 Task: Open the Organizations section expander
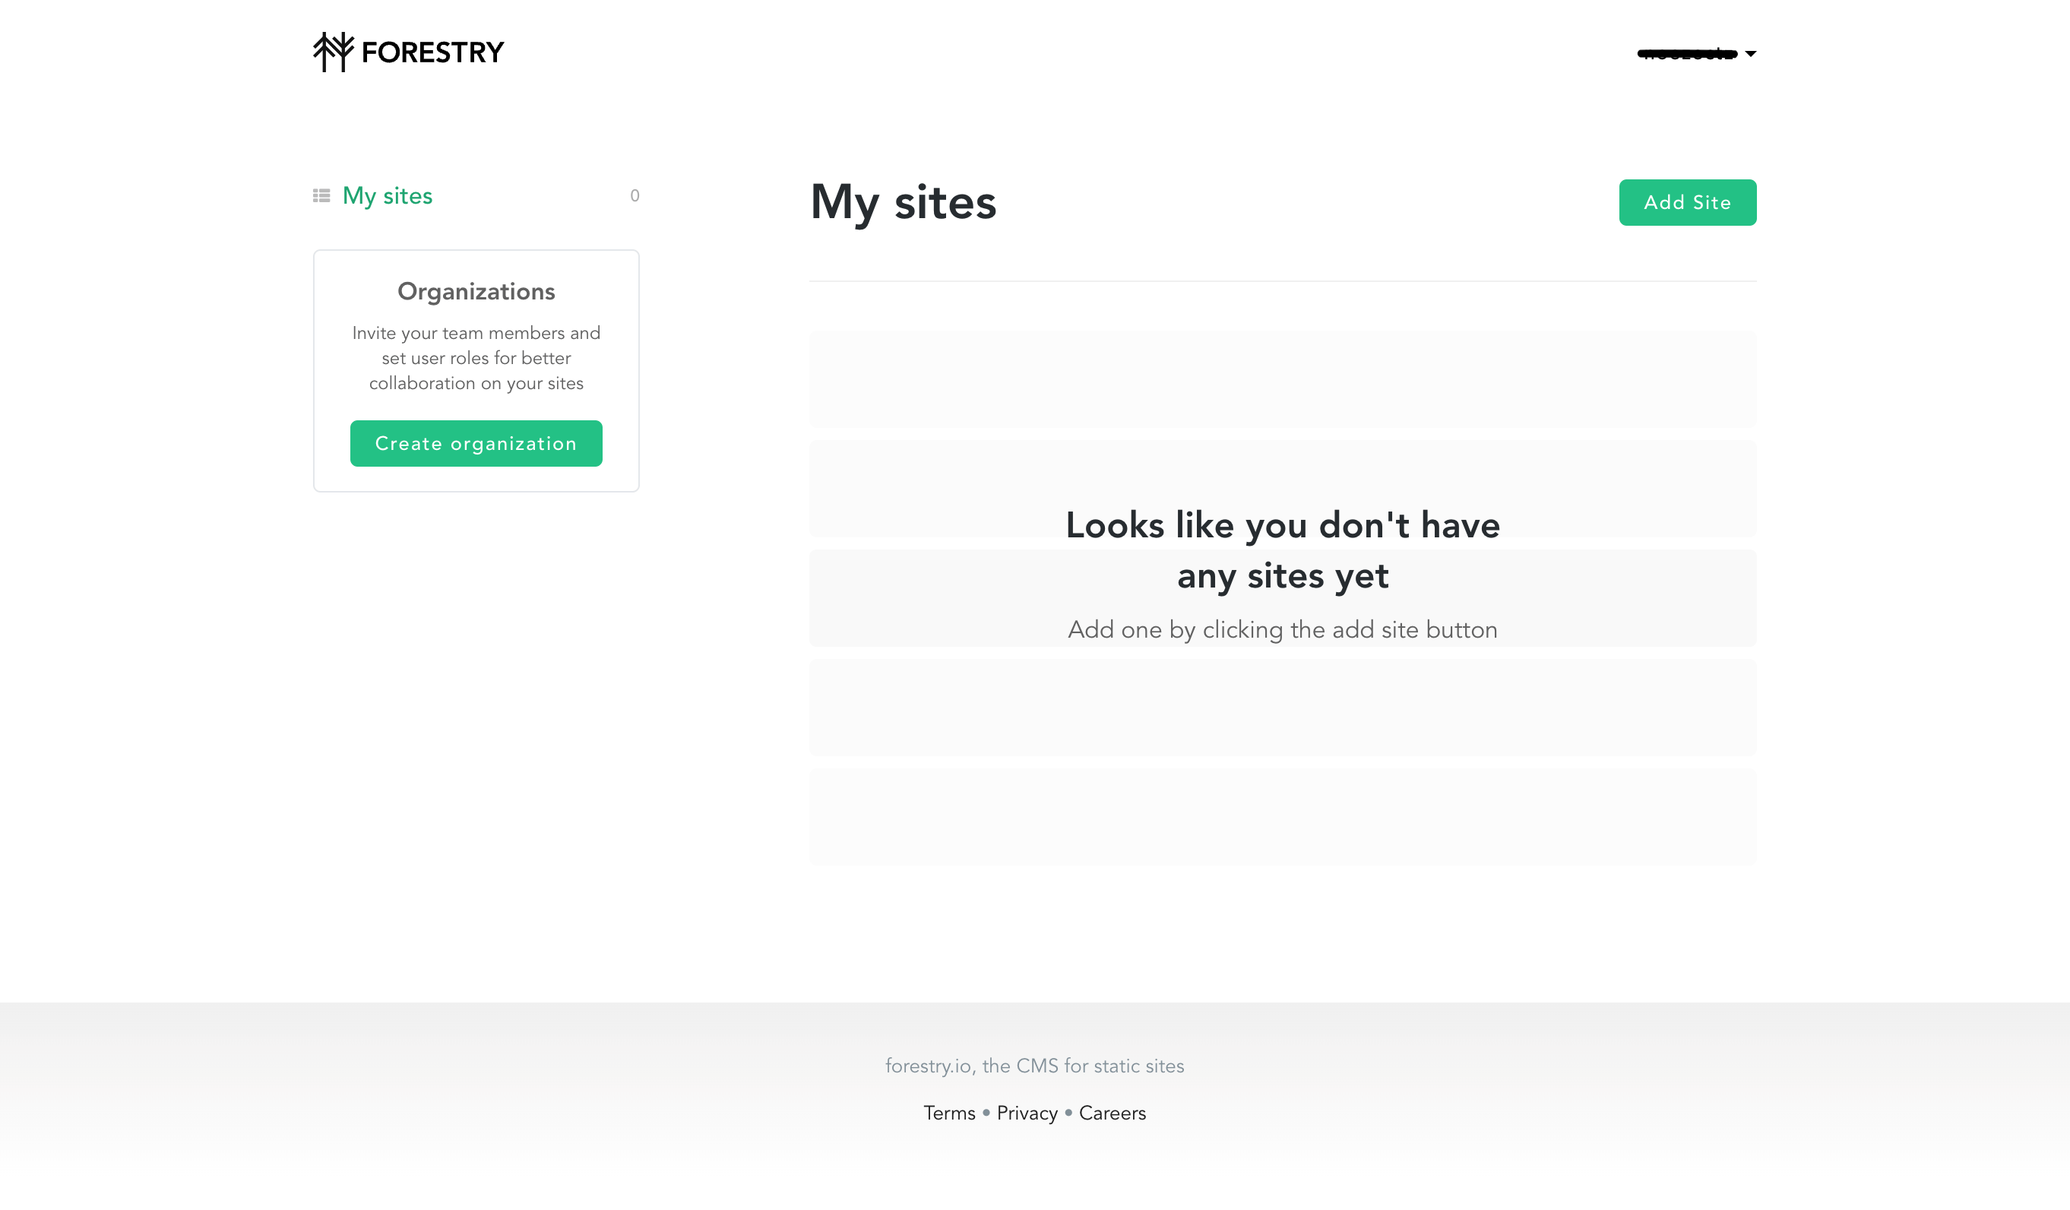click(x=476, y=291)
